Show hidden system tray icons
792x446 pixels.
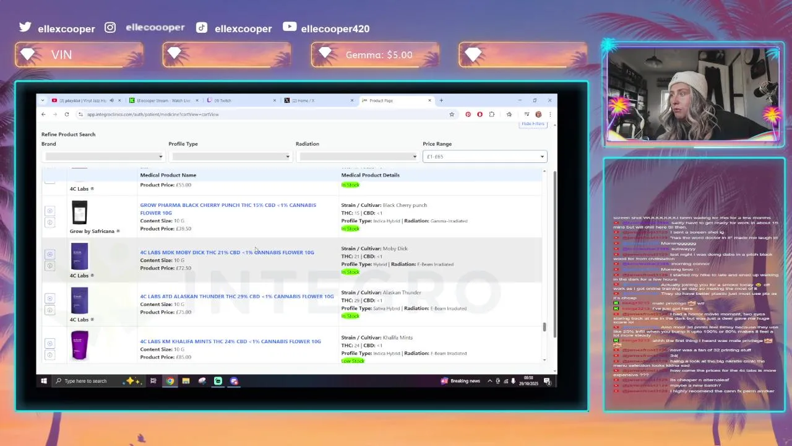(x=490, y=381)
